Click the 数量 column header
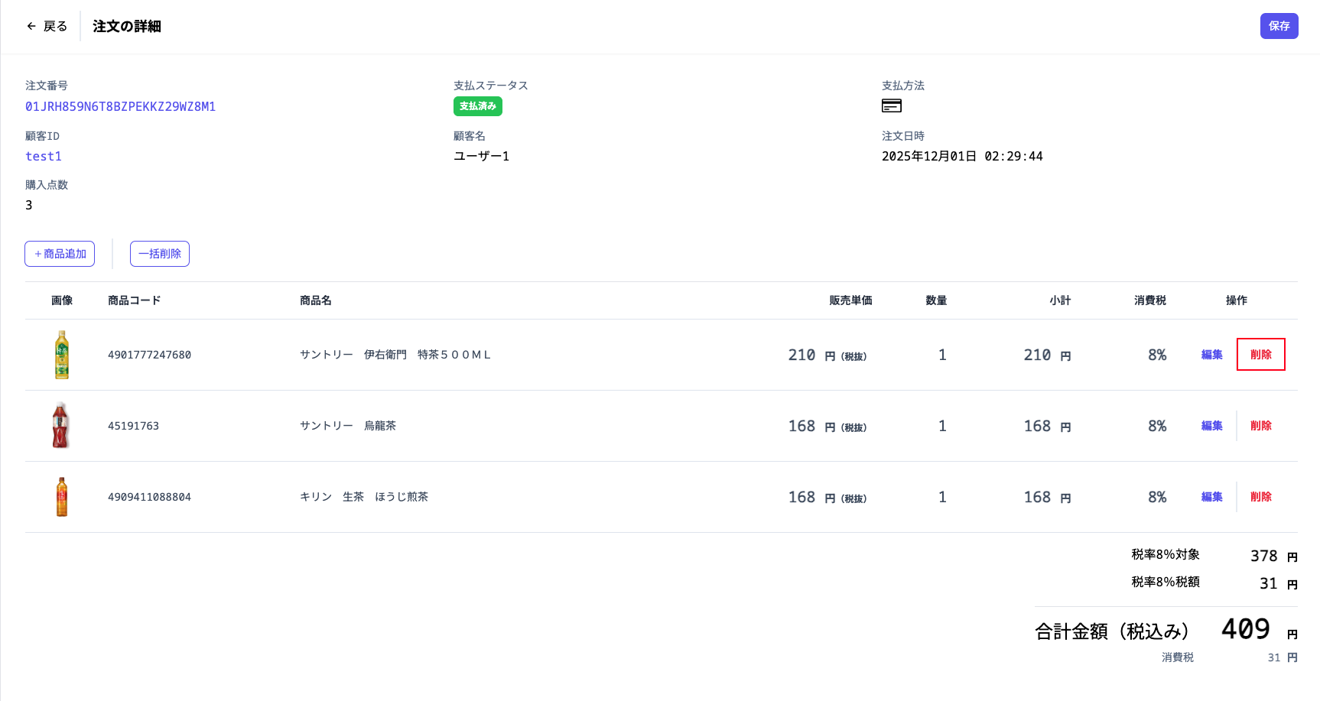This screenshot has width=1320, height=701. pos(936,300)
